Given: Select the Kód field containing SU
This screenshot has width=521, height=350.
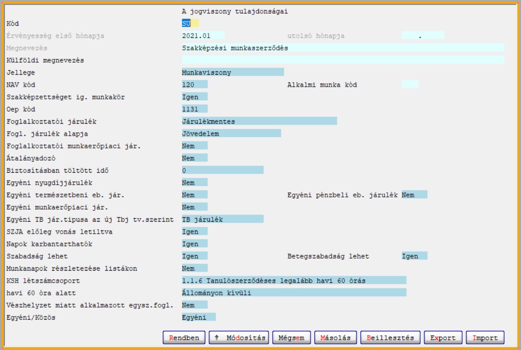Looking at the screenshot, I should pyautogui.click(x=190, y=23).
